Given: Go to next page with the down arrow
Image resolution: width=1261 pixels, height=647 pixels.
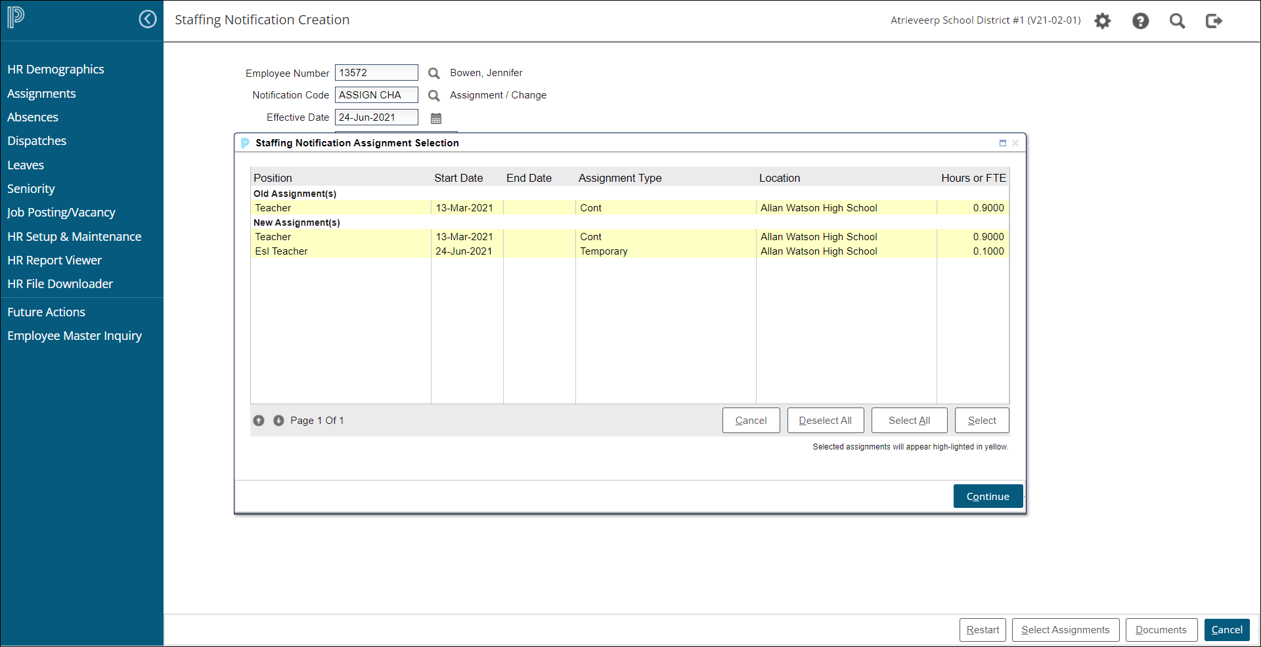Looking at the screenshot, I should (x=278, y=421).
